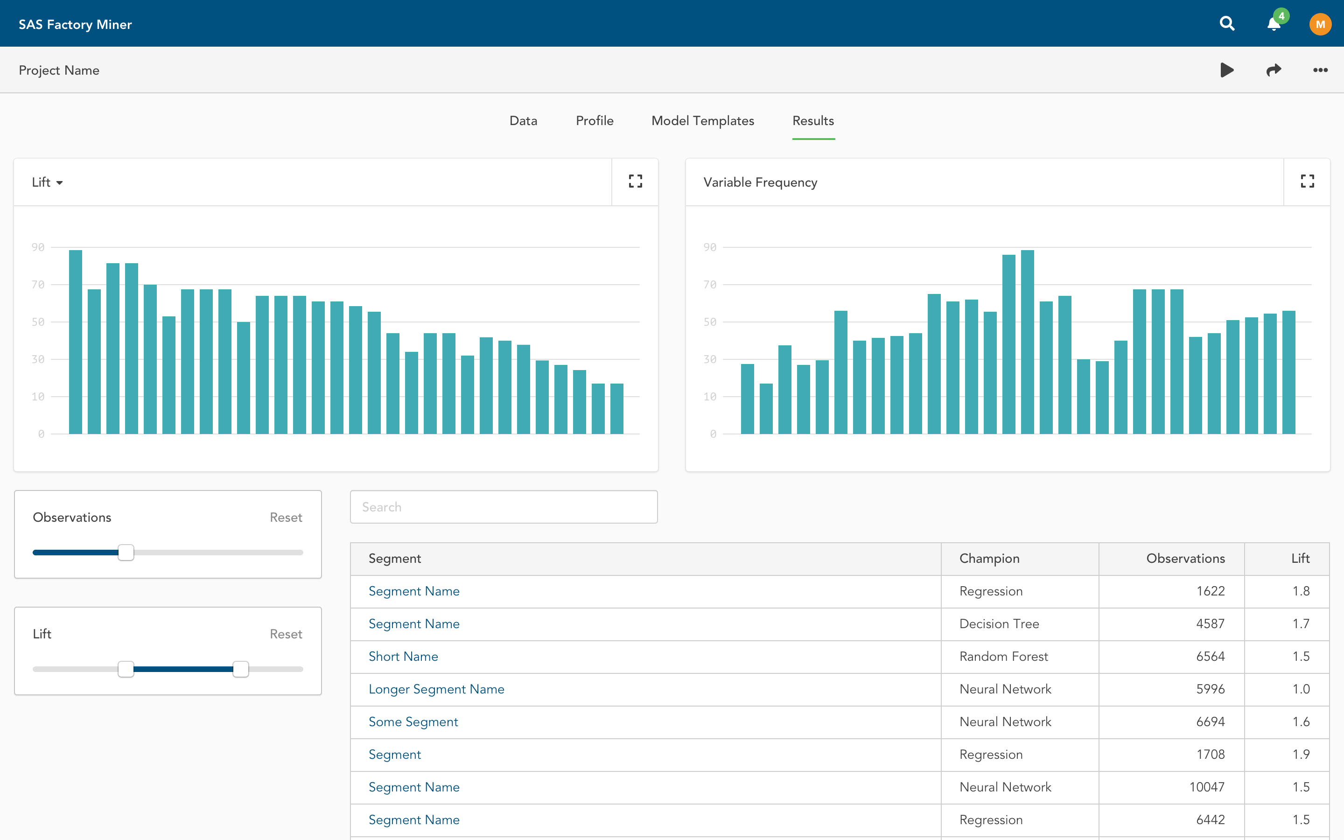Reset the Observations filter
This screenshot has width=1344, height=840.
pos(286,517)
